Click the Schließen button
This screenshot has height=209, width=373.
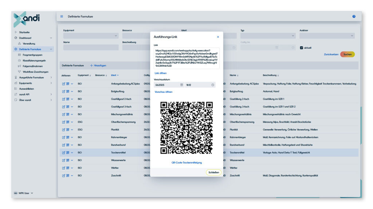213,172
